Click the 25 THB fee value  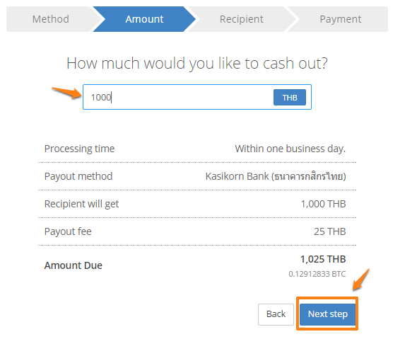click(330, 231)
